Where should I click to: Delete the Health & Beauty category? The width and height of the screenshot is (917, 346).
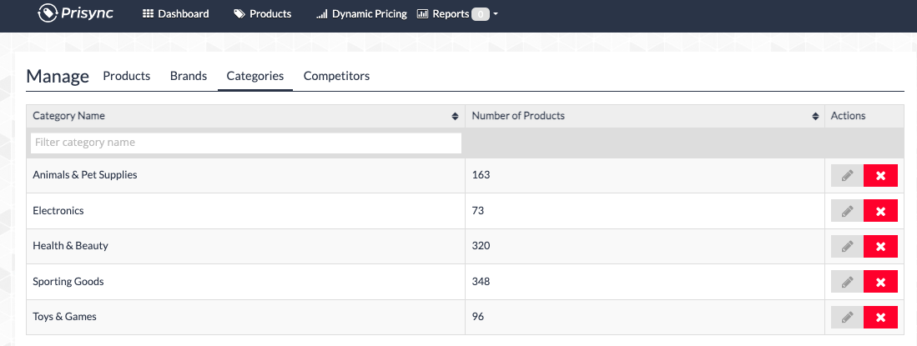click(x=880, y=246)
